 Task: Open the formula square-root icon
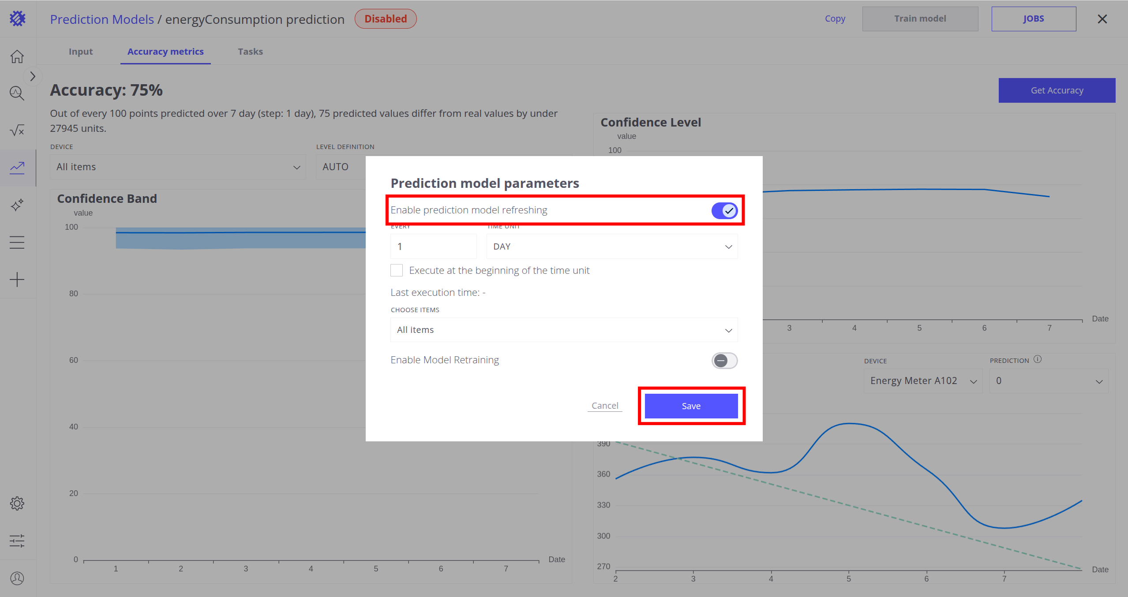pos(17,130)
